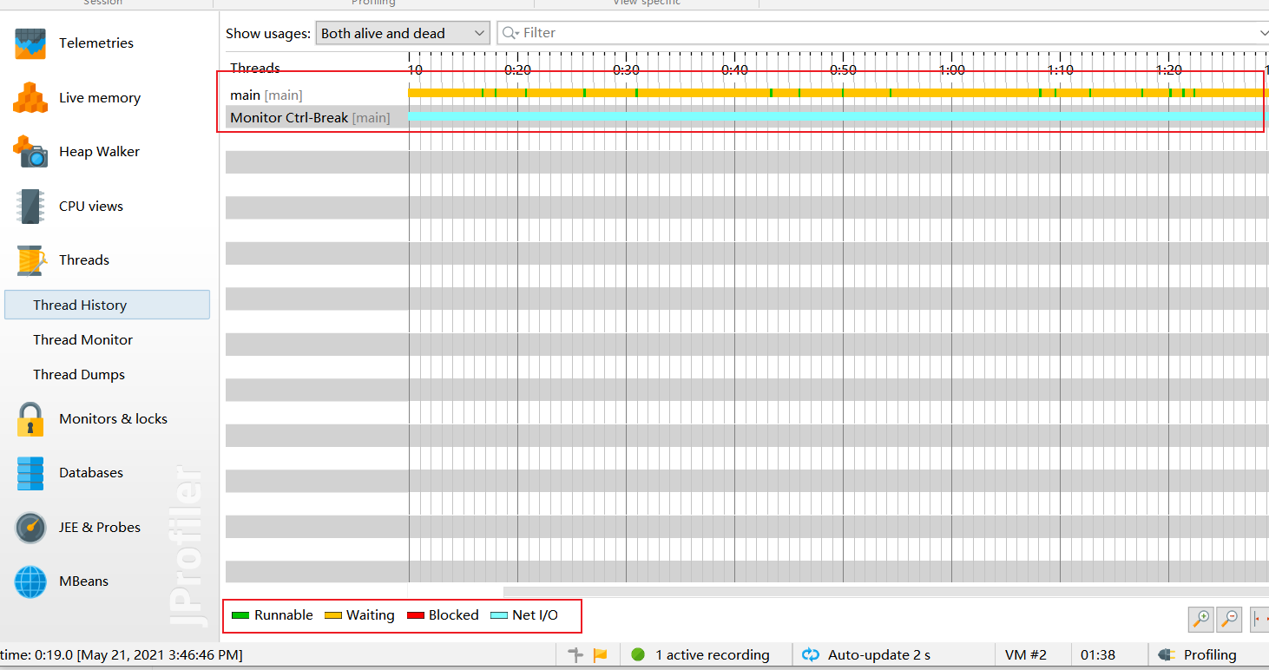The width and height of the screenshot is (1269, 670).
Task: Open the MBeans globe icon
Action: point(30,581)
